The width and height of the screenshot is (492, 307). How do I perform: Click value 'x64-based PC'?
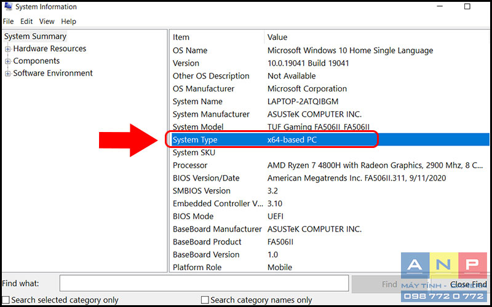292,140
